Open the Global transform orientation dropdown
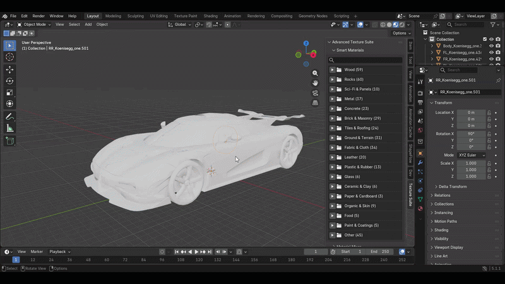This screenshot has width=505, height=284. click(x=179, y=25)
